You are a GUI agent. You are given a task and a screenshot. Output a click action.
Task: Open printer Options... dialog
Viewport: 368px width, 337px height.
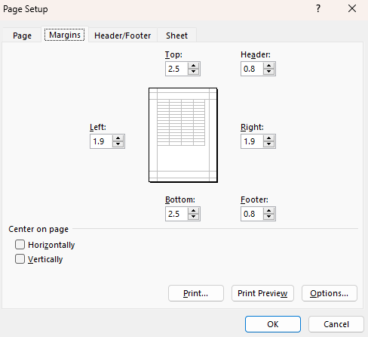[330, 293]
